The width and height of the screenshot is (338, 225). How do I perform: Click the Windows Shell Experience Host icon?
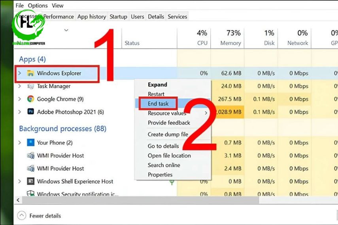point(30,181)
